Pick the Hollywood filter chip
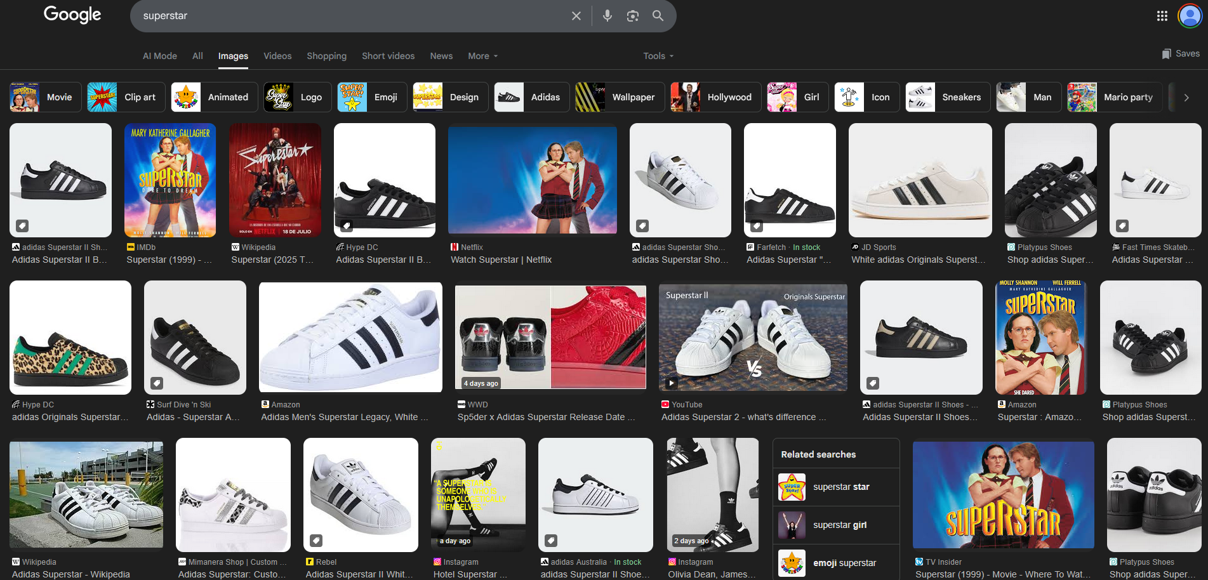This screenshot has height=580, width=1208. pyautogui.click(x=716, y=97)
